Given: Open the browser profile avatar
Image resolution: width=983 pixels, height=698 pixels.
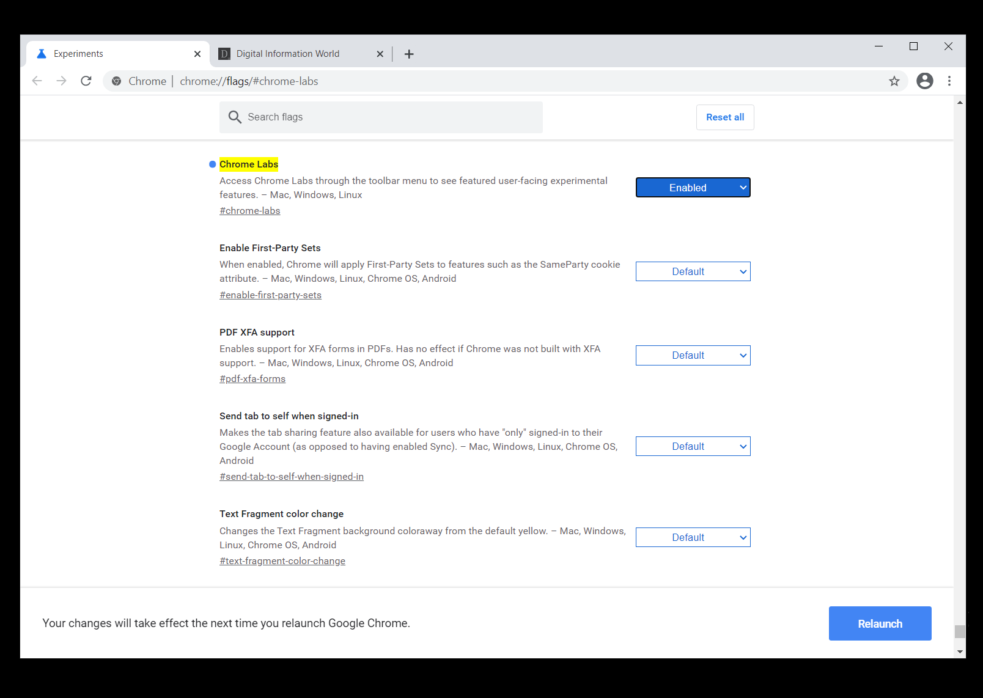Looking at the screenshot, I should pos(925,81).
